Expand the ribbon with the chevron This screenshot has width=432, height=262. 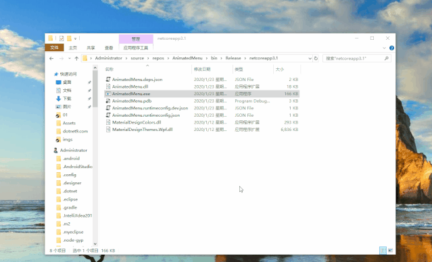point(384,48)
